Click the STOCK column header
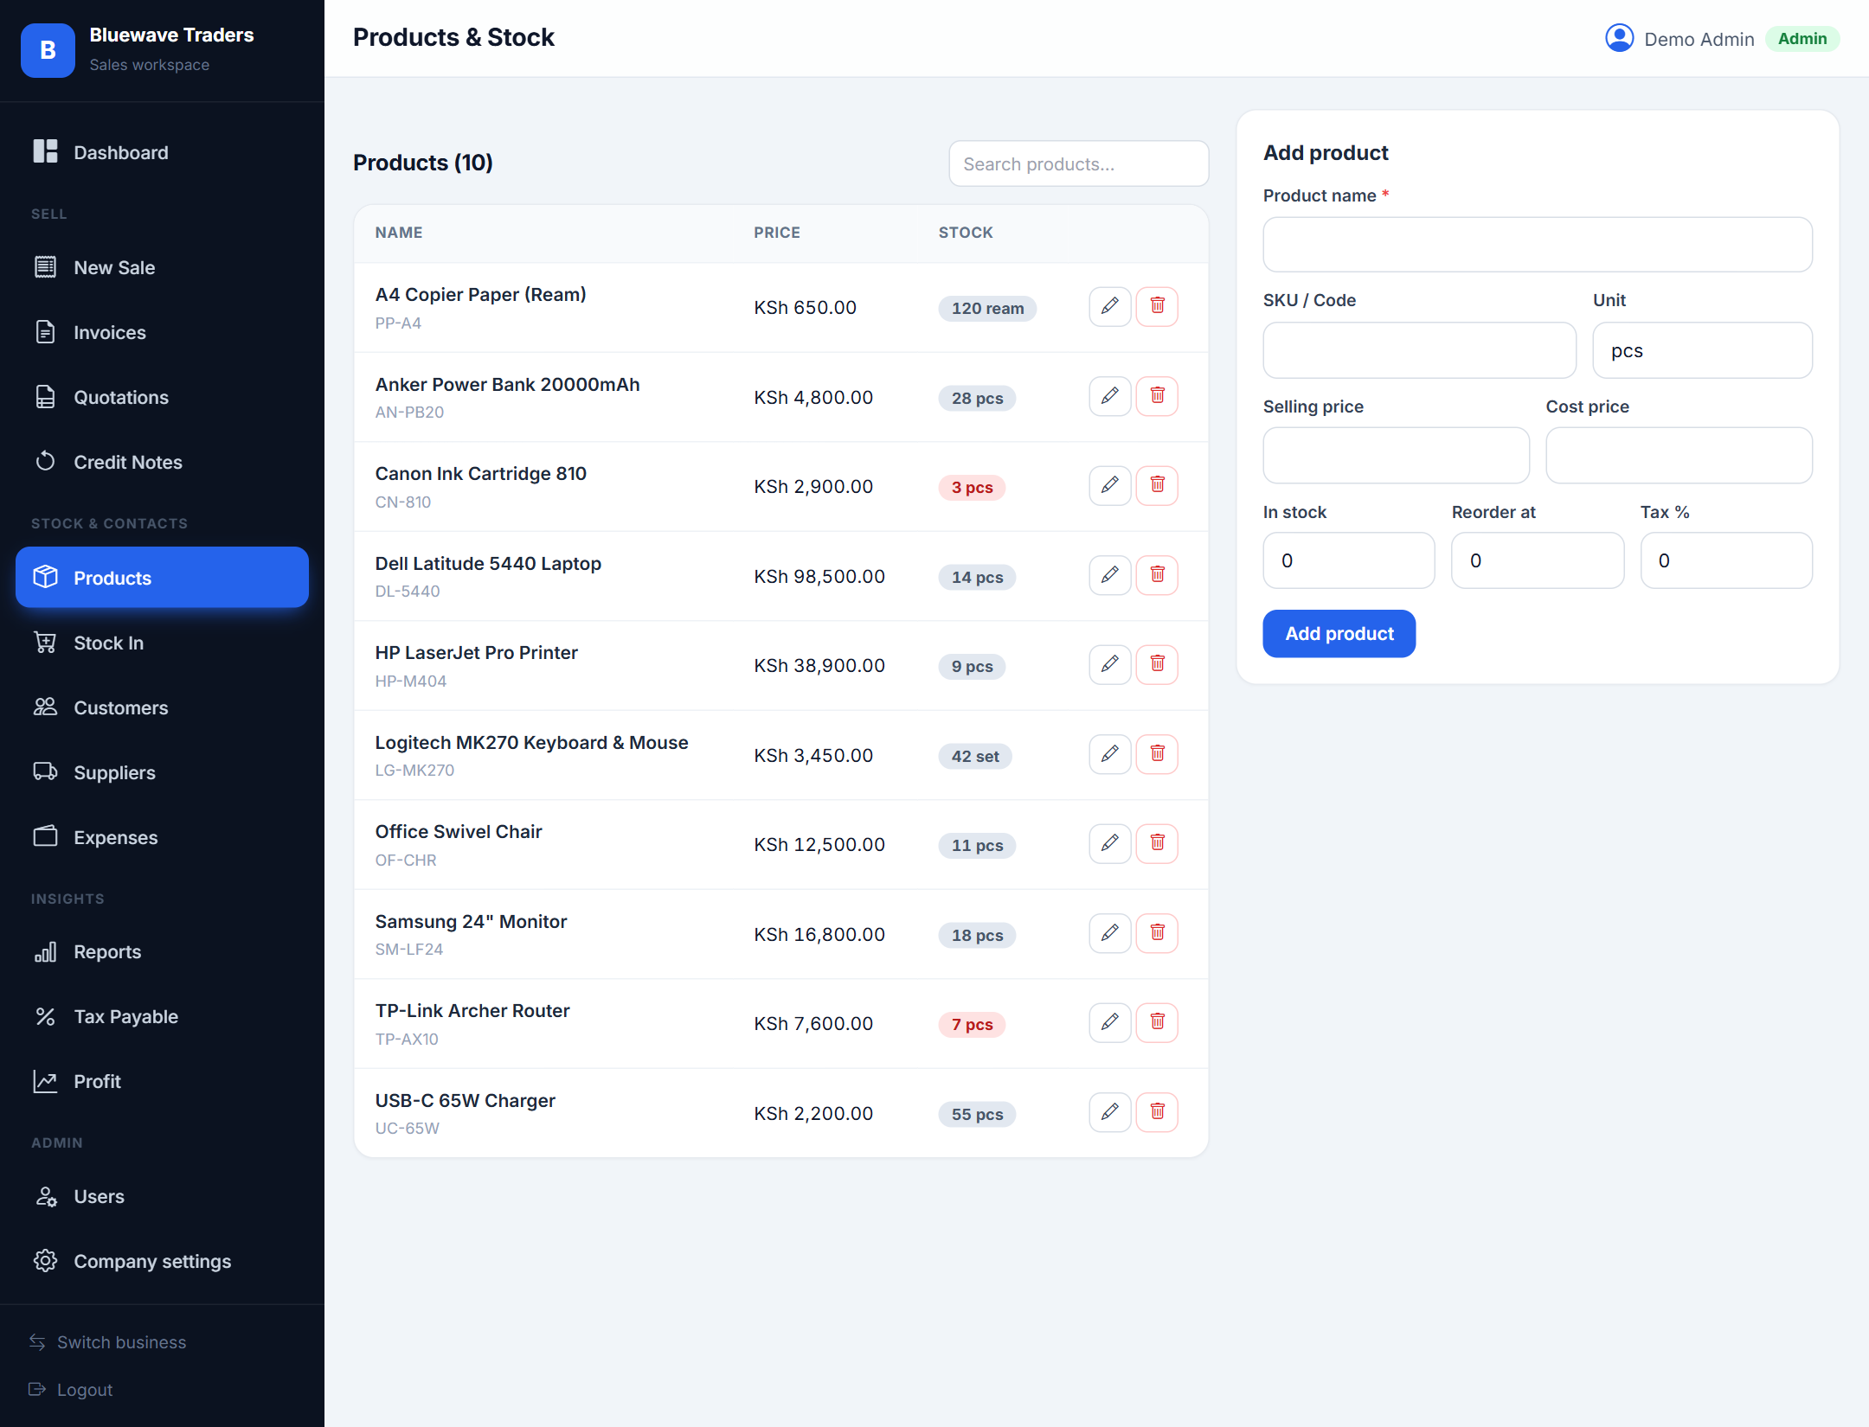 966,233
